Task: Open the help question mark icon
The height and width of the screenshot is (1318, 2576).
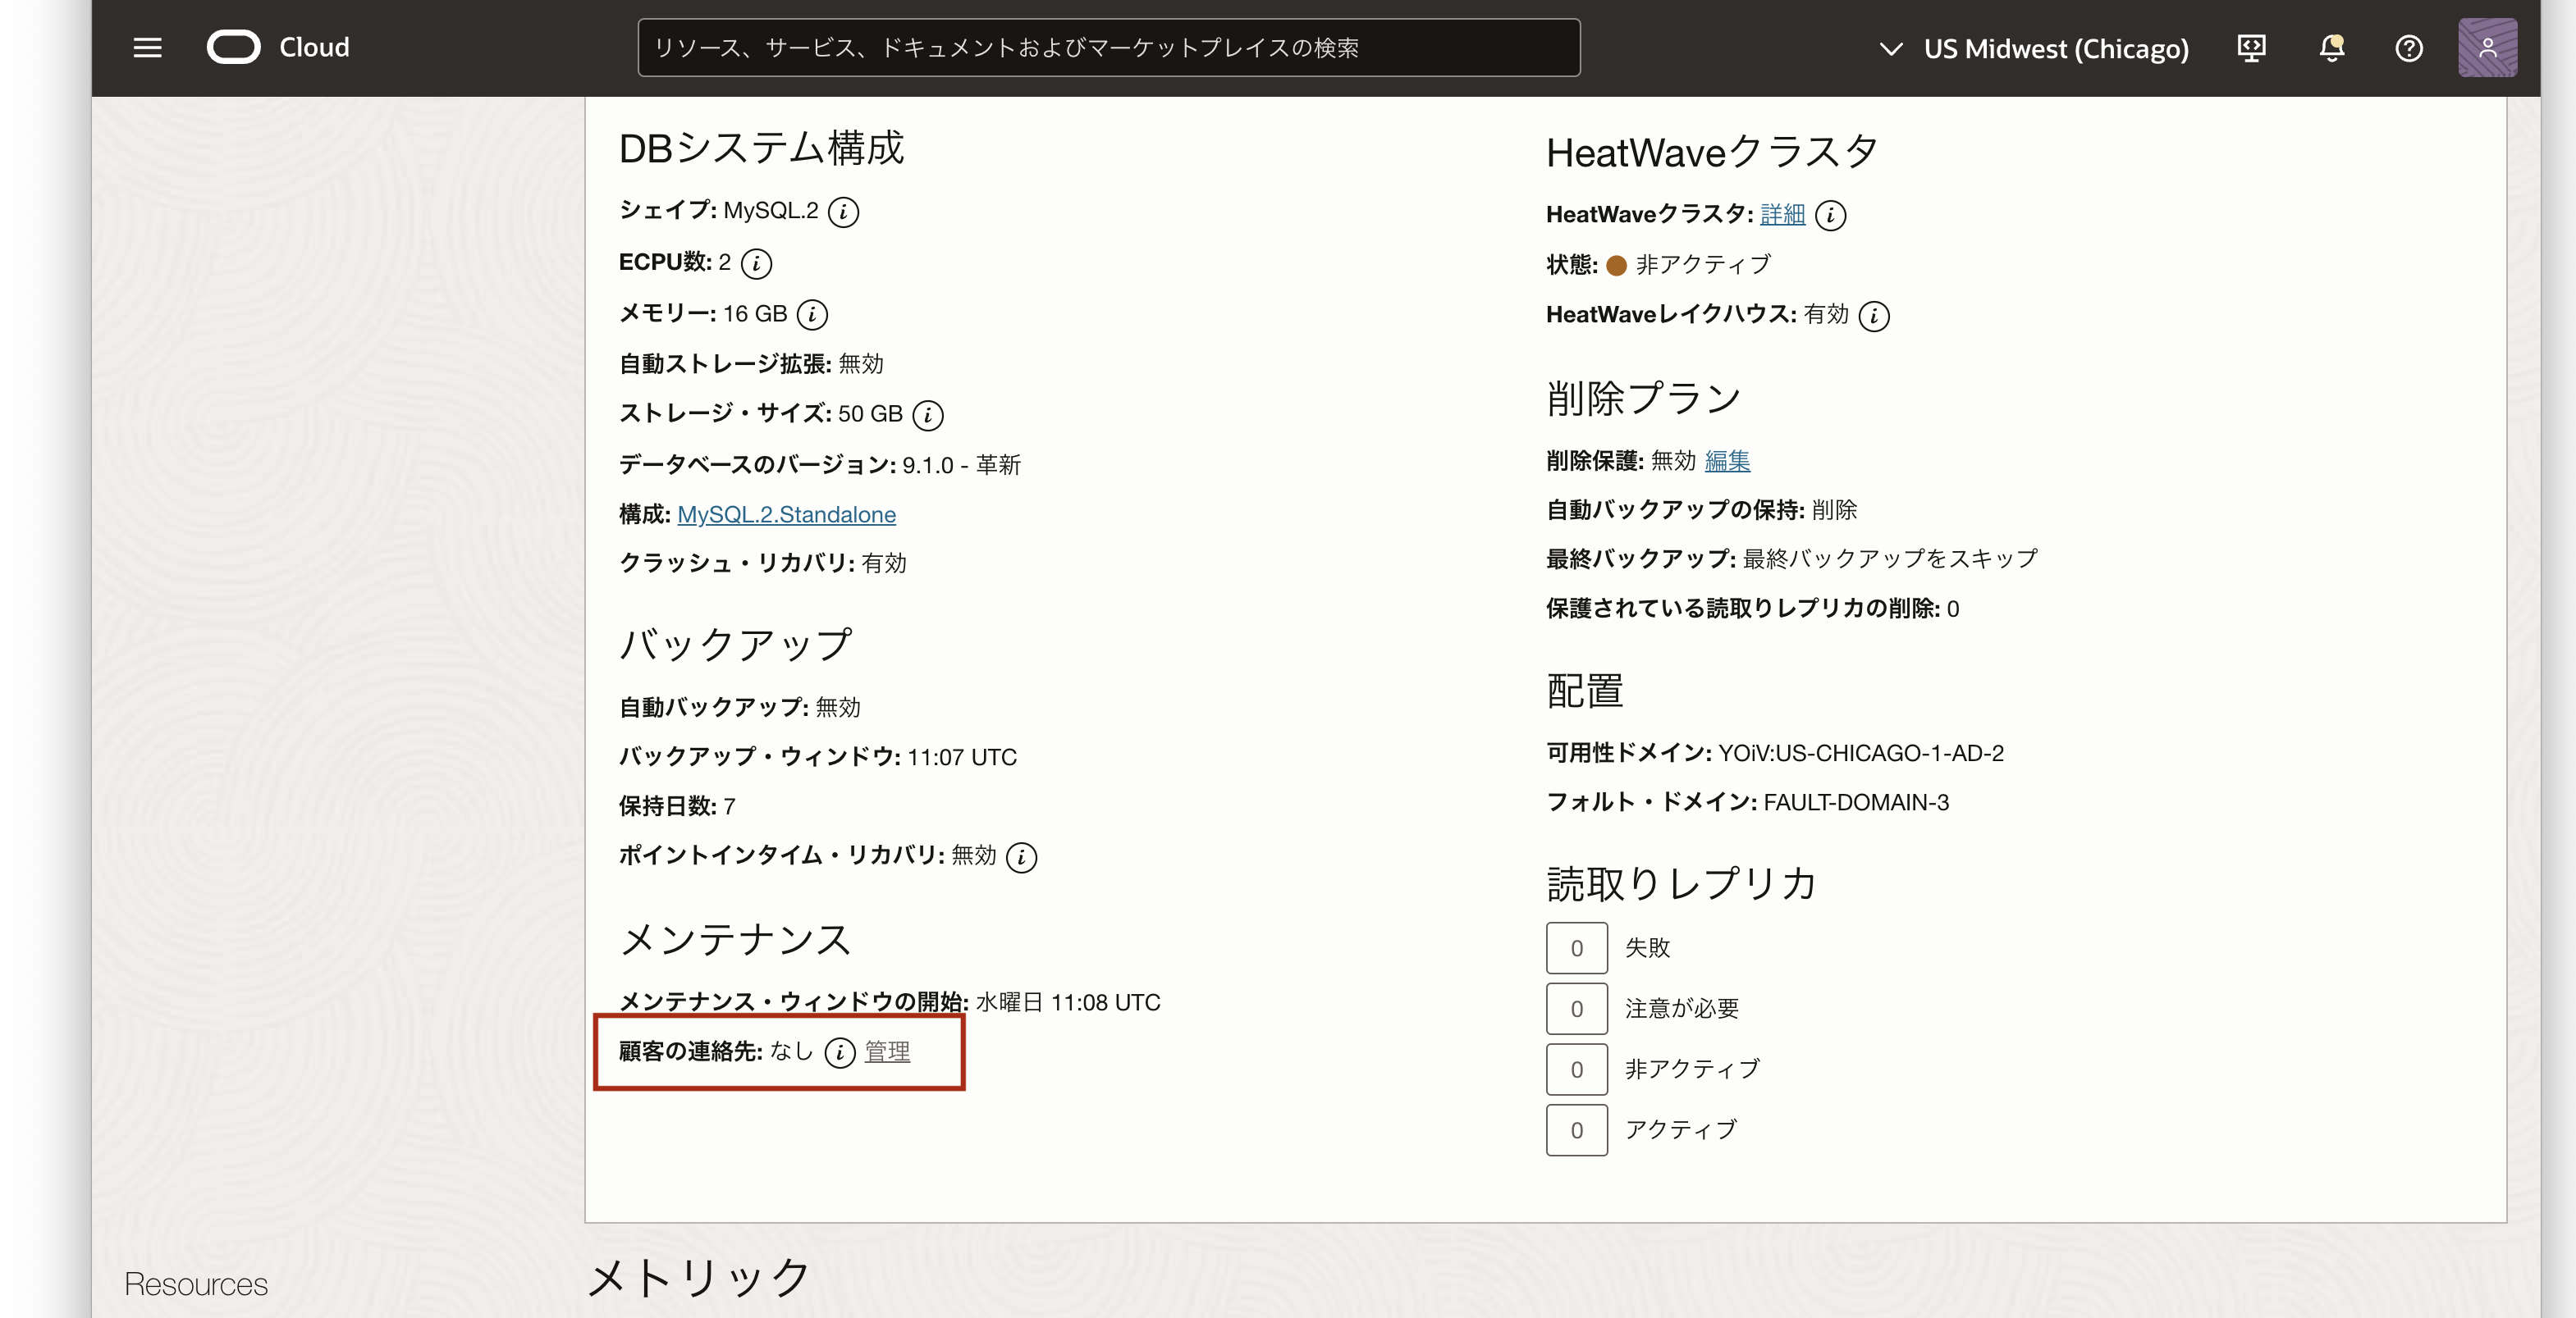Action: tap(2409, 48)
